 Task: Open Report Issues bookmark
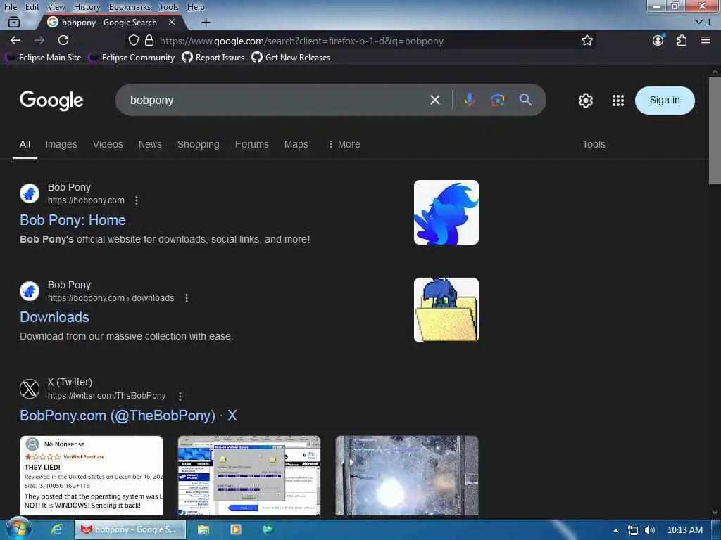pos(213,58)
